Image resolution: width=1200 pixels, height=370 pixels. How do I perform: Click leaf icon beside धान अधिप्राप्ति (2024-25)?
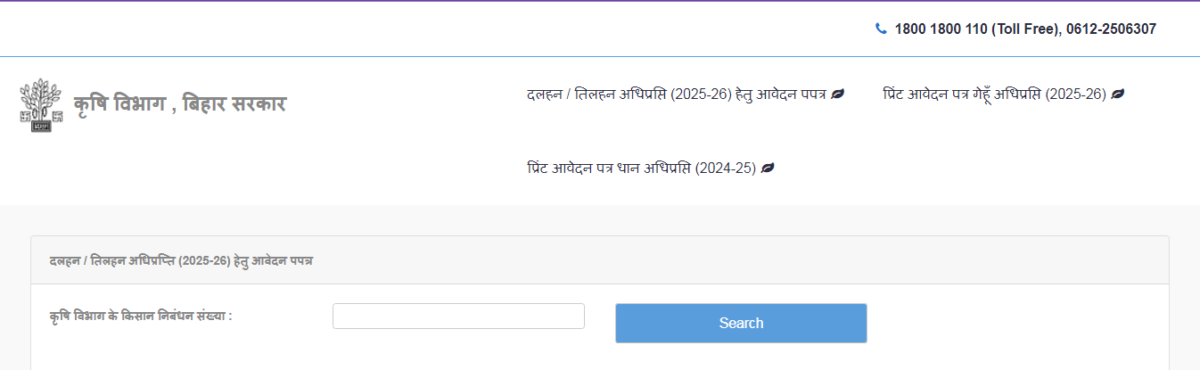click(768, 168)
